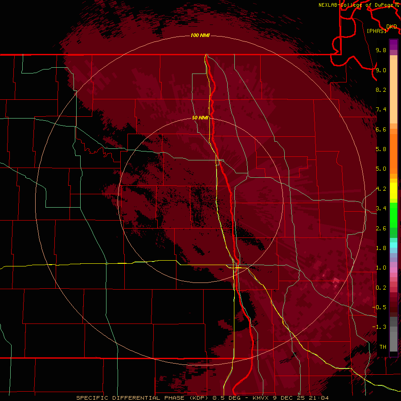The image size is (401, 401).
Task: Click the -1.3 value on the color scale
Action: 379,327
